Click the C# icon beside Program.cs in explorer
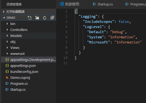 (x=7, y=83)
